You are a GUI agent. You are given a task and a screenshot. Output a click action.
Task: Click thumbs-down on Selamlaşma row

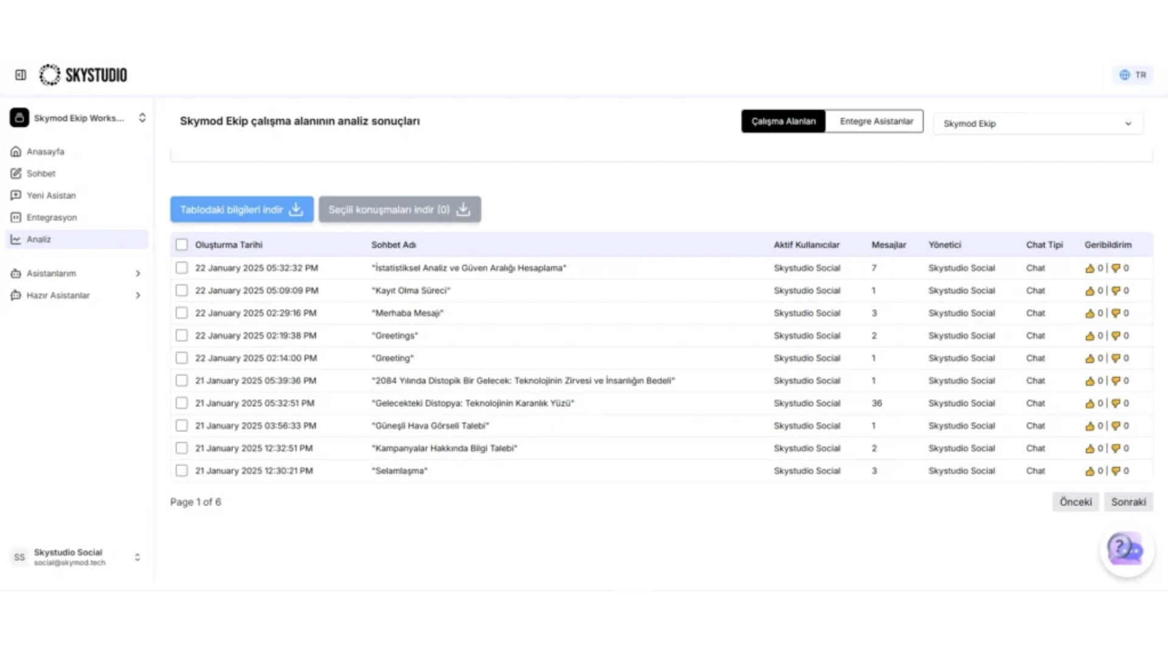point(1116,471)
